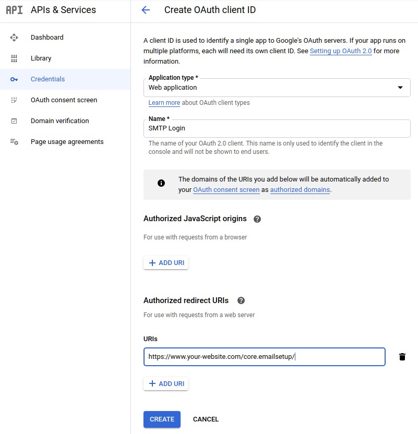
Task: Open help for Authorized JavaScript origins
Action: pos(257,219)
